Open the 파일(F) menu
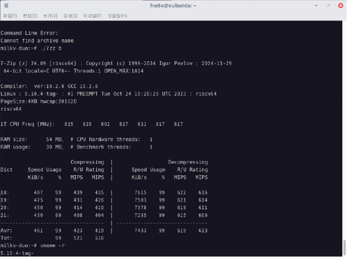 [10, 16]
